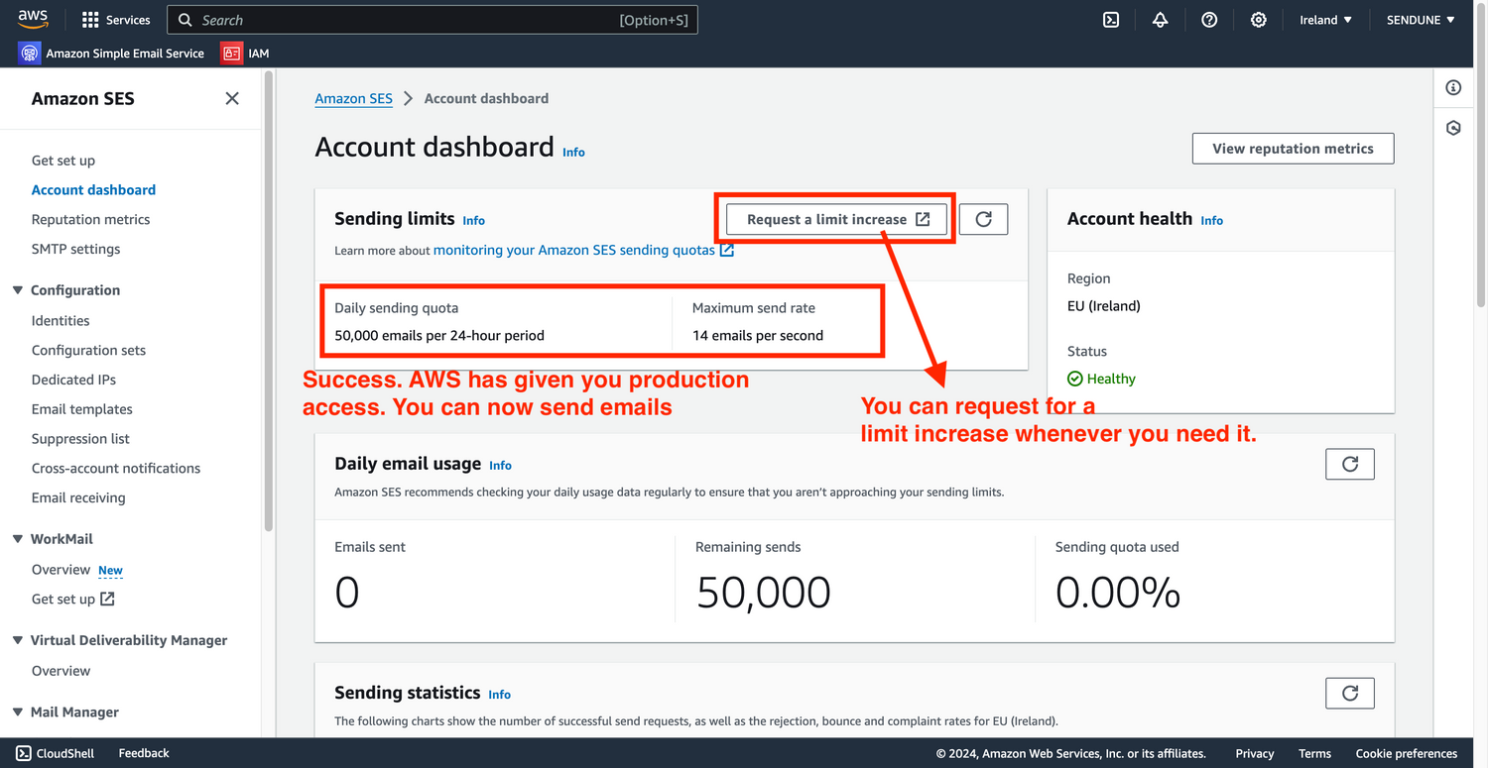The width and height of the screenshot is (1488, 768).
Task: Open SMTP settings in the sidebar
Action: (75, 249)
